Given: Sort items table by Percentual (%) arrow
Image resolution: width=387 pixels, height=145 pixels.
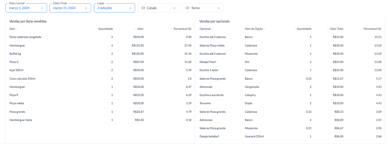Looking at the screenshot, I should tap(172, 29).
